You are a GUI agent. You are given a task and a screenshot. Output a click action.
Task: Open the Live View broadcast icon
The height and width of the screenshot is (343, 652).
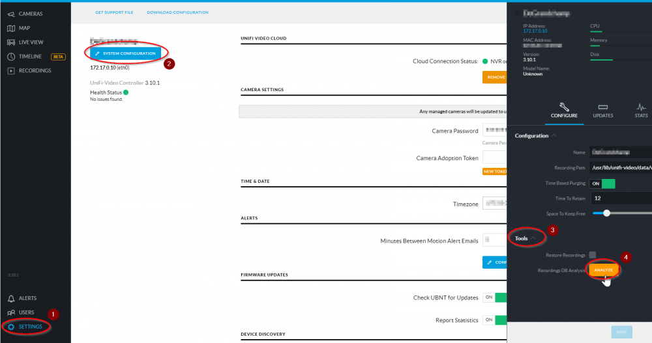tap(11, 42)
